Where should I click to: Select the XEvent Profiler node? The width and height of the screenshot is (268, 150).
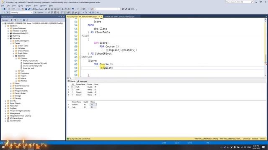pyautogui.click(x=15, y=121)
